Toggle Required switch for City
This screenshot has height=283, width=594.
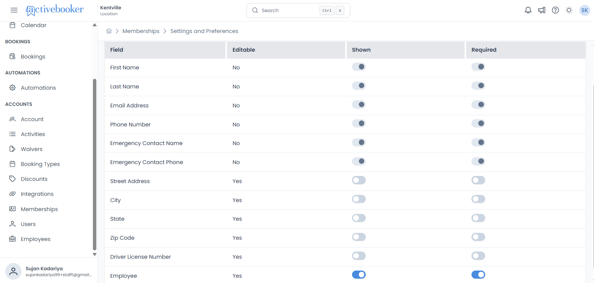click(x=478, y=199)
